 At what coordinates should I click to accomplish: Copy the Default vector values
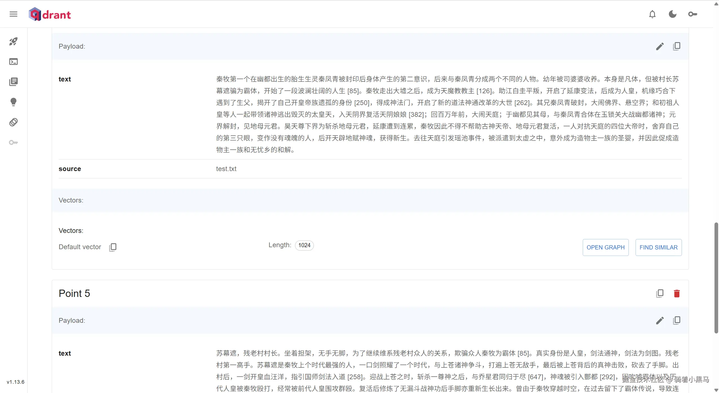(113, 247)
